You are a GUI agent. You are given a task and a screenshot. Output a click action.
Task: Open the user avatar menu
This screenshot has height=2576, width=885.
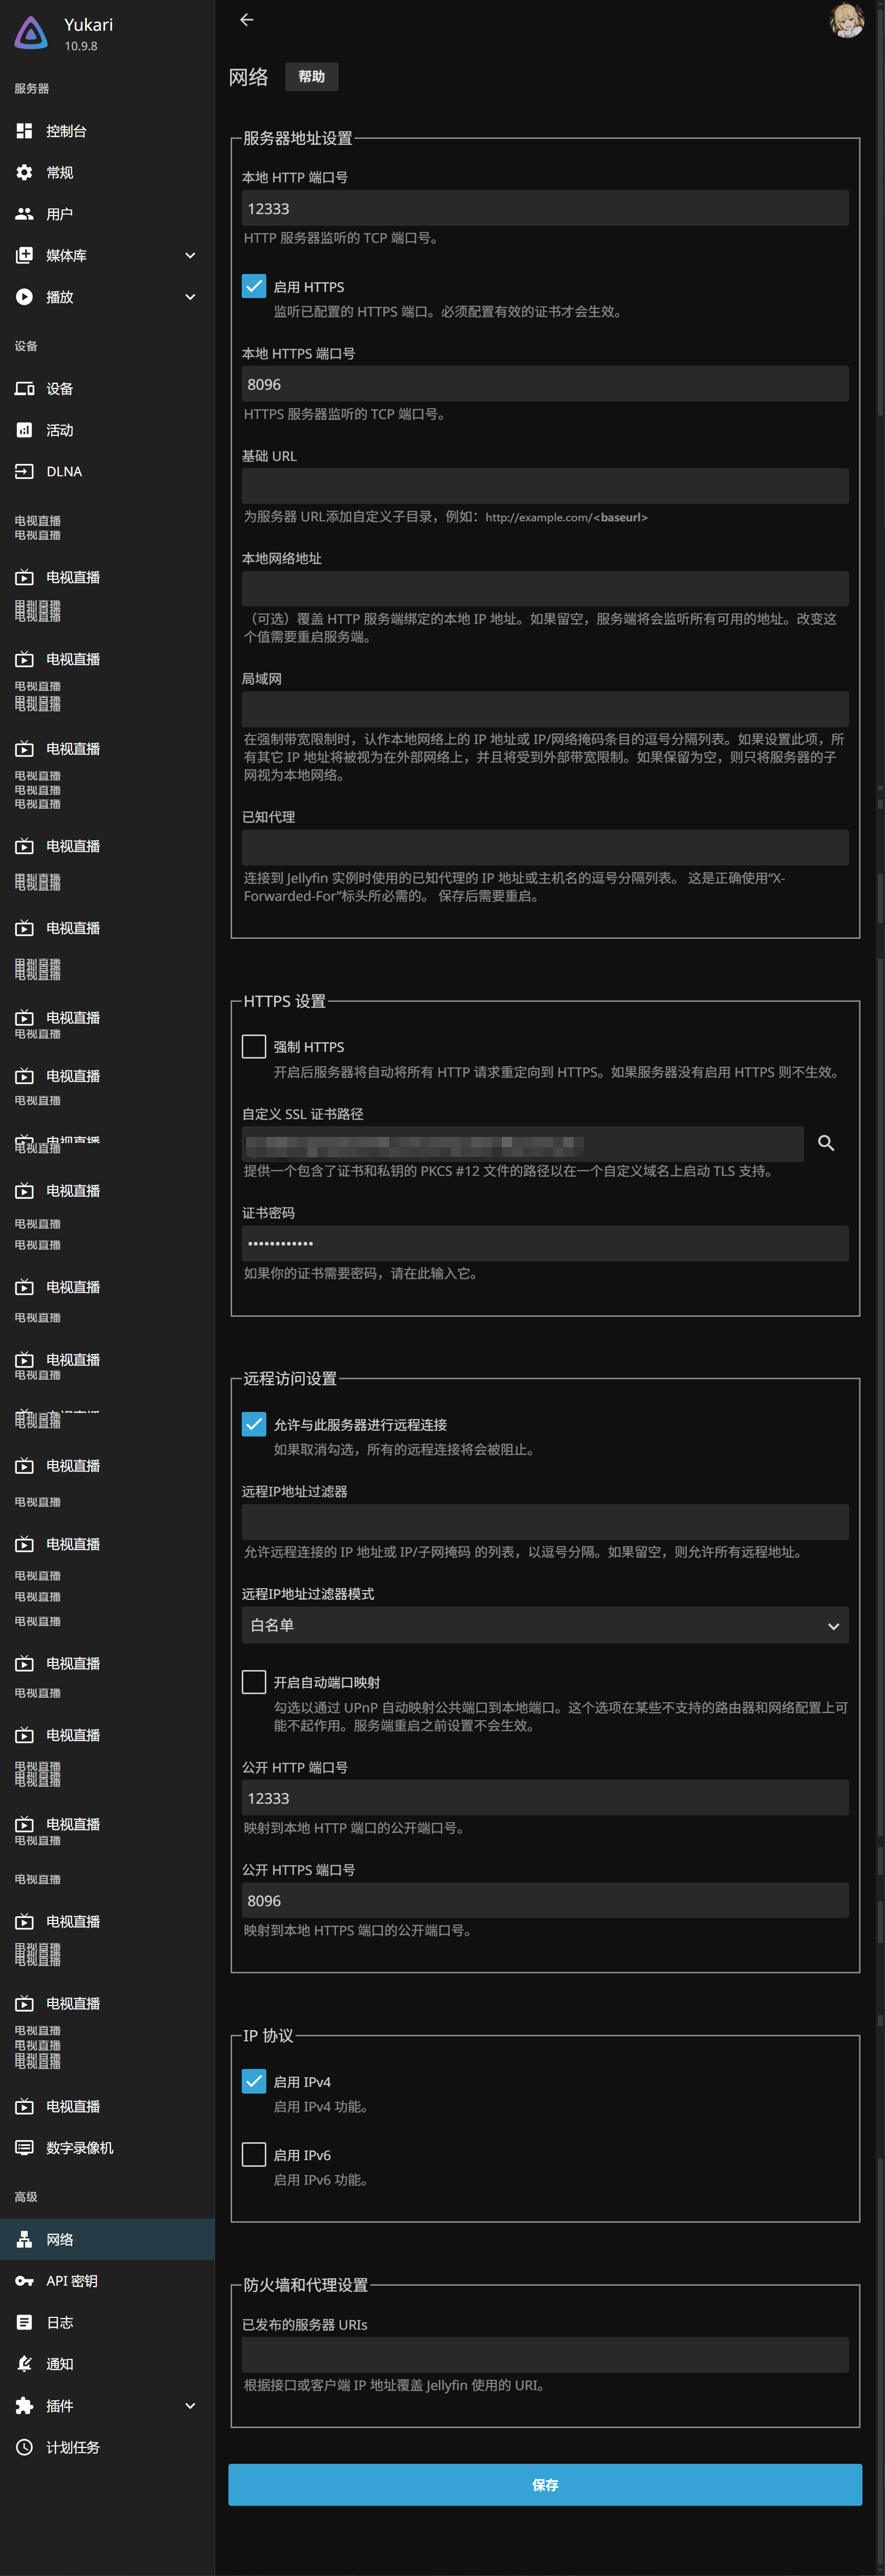pyautogui.click(x=847, y=20)
